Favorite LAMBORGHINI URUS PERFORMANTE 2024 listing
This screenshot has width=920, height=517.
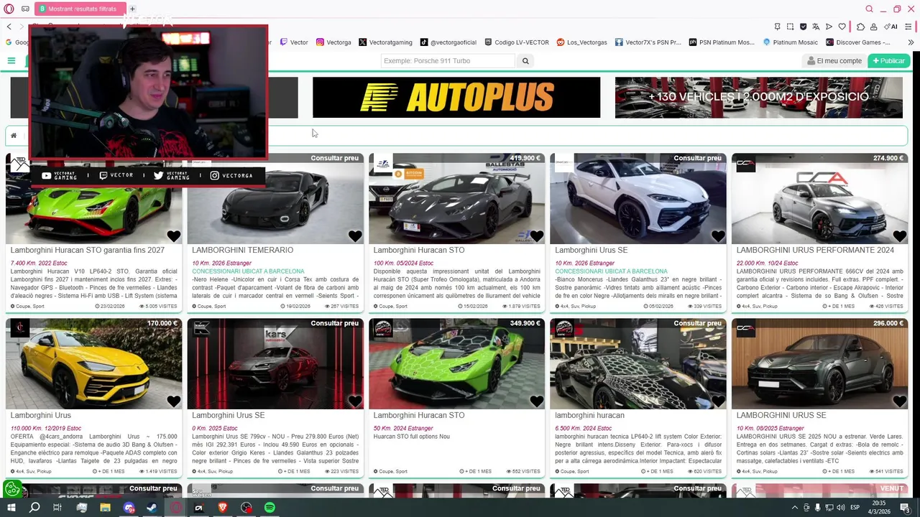coord(899,236)
